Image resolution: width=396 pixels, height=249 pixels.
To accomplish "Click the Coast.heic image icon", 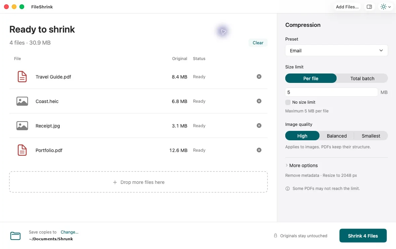I will point(22,101).
